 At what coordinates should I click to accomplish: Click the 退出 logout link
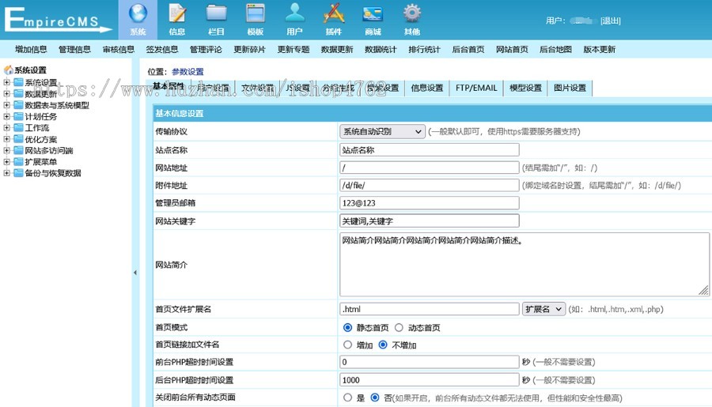[x=610, y=21]
